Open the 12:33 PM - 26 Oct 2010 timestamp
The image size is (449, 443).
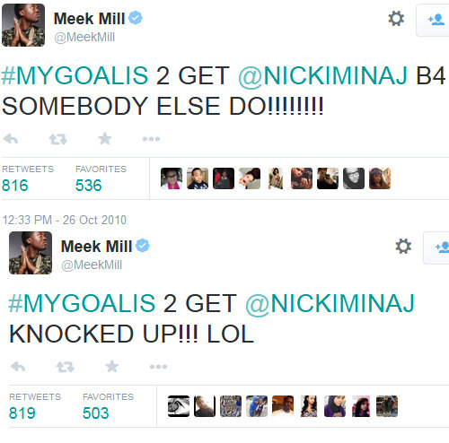(65, 220)
